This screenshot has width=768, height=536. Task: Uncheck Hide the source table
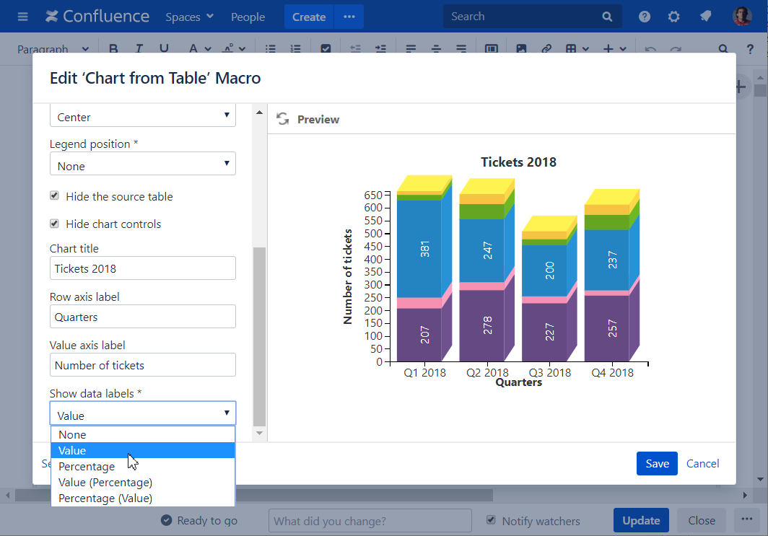click(x=54, y=196)
